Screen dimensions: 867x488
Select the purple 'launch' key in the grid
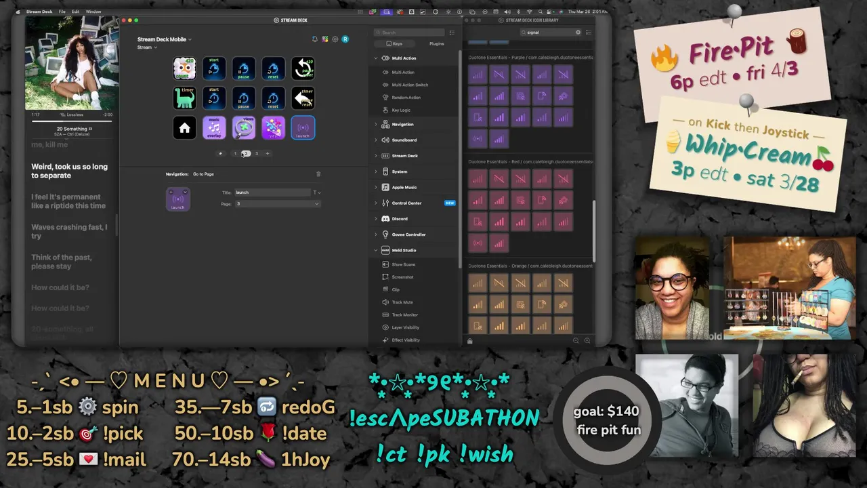(x=303, y=128)
